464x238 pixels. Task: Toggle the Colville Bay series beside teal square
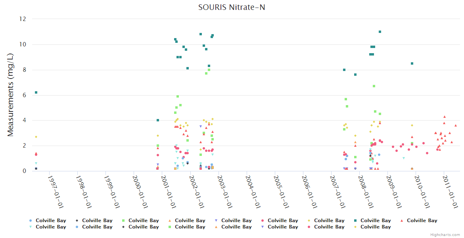point(376,221)
